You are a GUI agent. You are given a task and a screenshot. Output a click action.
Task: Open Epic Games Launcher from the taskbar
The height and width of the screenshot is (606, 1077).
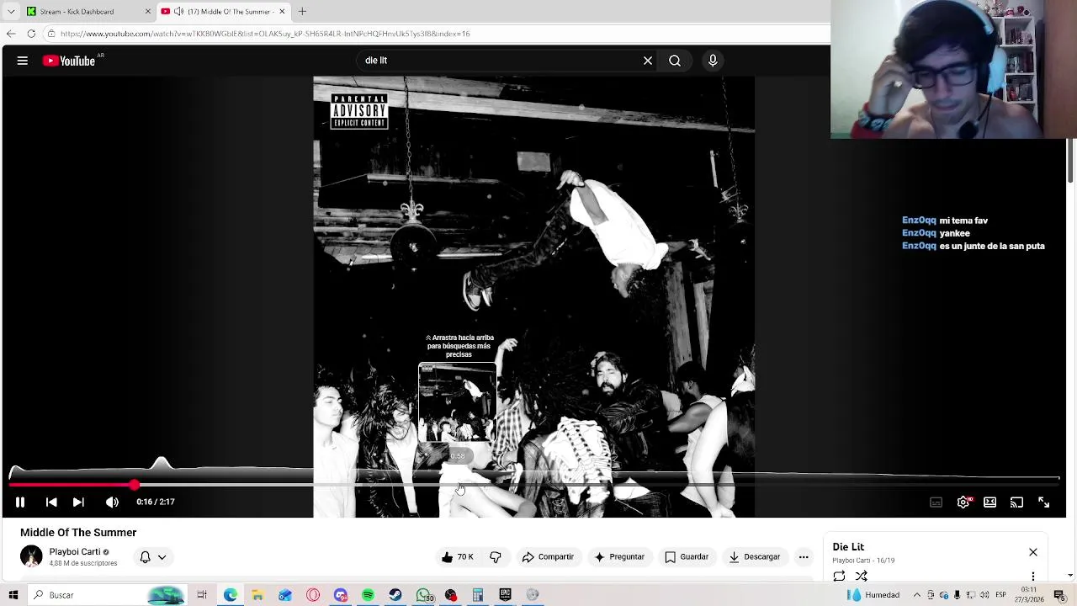pyautogui.click(x=506, y=595)
